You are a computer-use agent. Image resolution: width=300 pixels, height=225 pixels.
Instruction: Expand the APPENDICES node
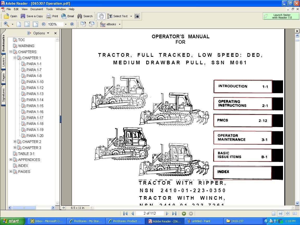11,160
